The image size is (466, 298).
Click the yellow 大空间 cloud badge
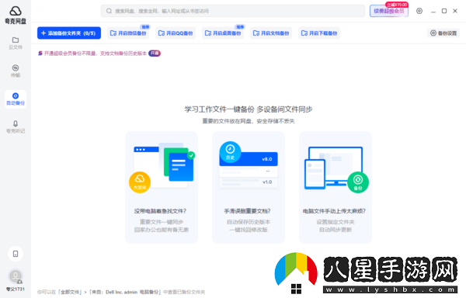(x=140, y=182)
